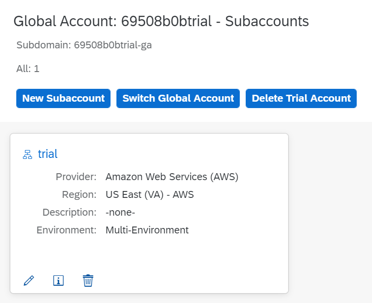Click the Global Account Subaccounts page title
Viewport: 372px width, 303px height.
[161, 21]
